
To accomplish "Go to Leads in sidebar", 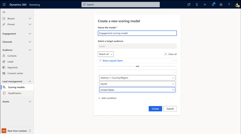I will click(10, 61).
